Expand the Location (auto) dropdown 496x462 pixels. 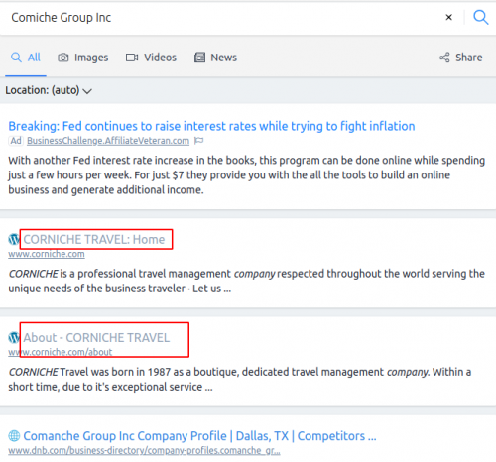[x=49, y=90]
